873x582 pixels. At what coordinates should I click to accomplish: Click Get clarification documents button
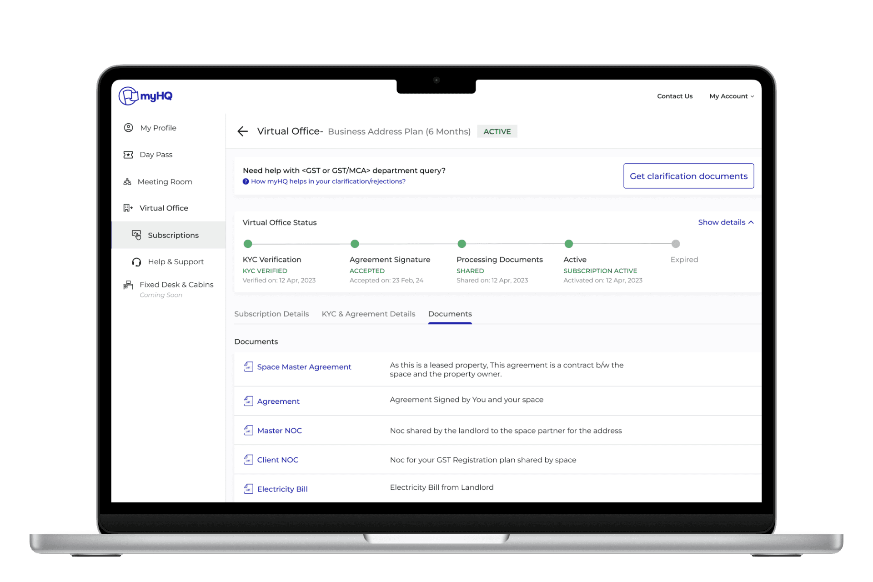(x=688, y=176)
